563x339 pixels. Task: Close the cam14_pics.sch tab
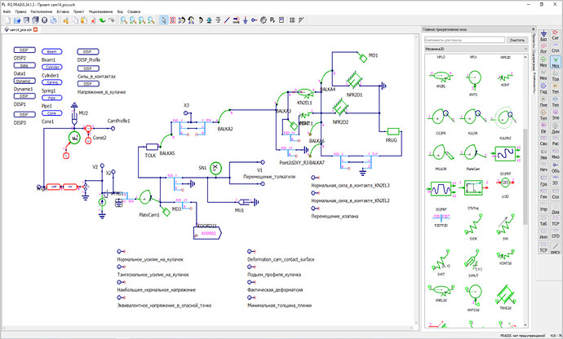point(35,29)
